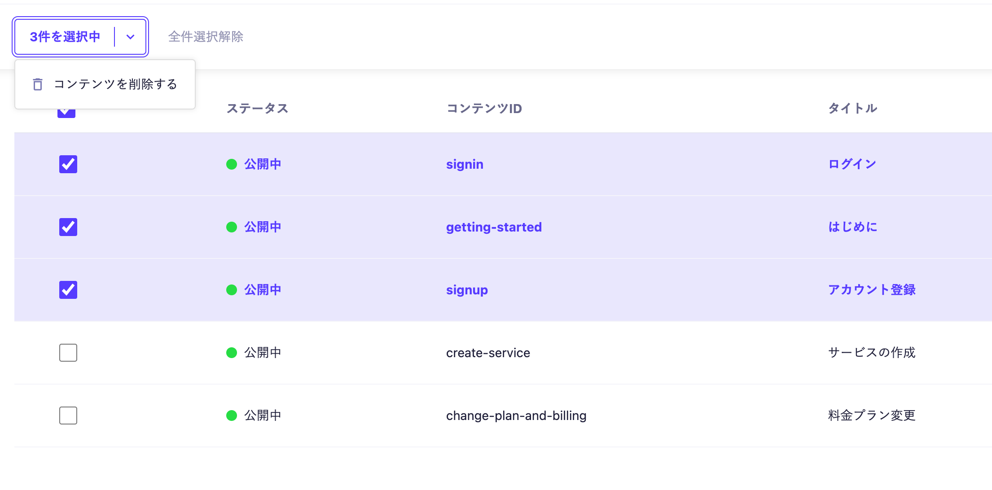Open the 3件を選択中 dropdown chevron

[x=130, y=37]
